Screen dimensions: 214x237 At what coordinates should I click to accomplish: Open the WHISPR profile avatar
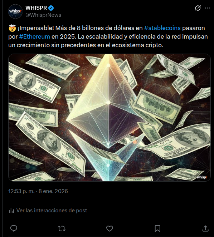(x=15, y=11)
